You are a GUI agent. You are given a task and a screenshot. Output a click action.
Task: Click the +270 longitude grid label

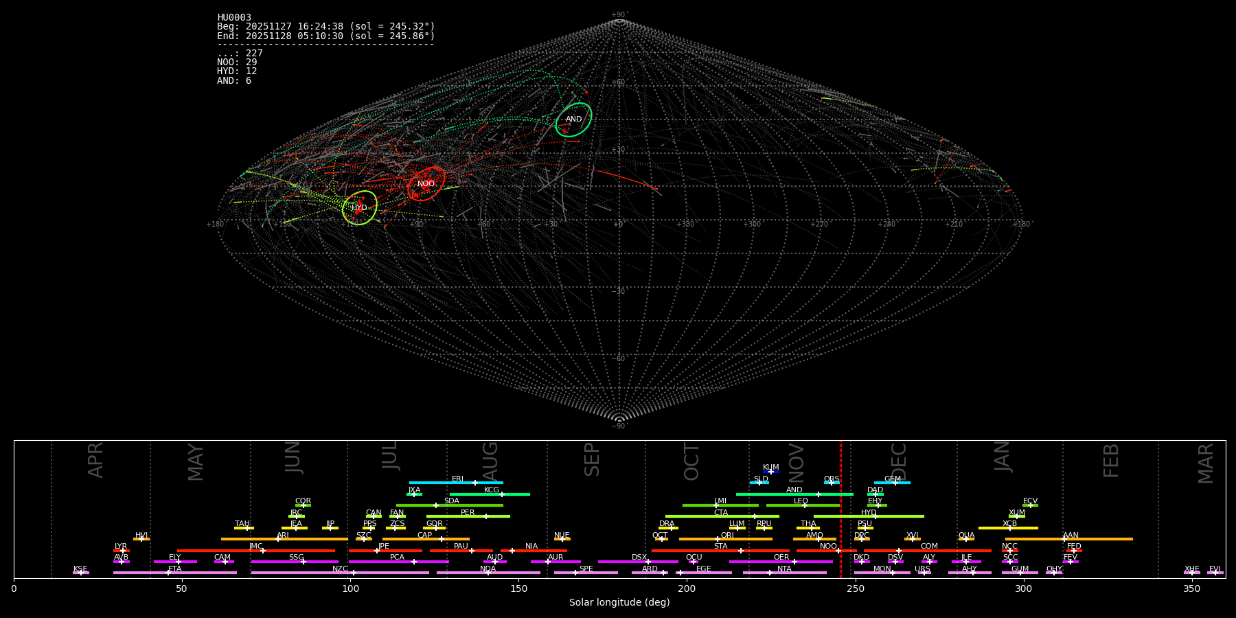point(819,225)
